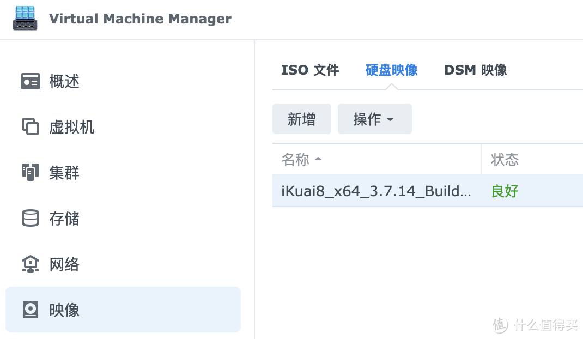Select the iKuai8_x64_3.7.14 image row
This screenshot has height=339, width=583.
[x=376, y=191]
